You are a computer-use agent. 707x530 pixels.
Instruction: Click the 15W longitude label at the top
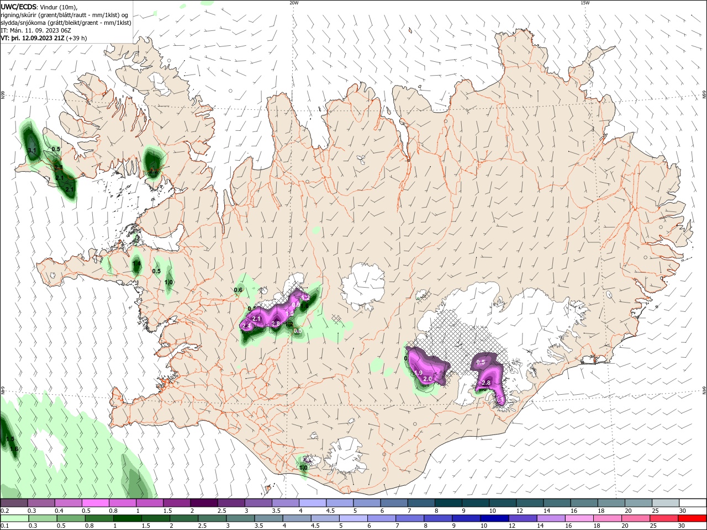585,3
